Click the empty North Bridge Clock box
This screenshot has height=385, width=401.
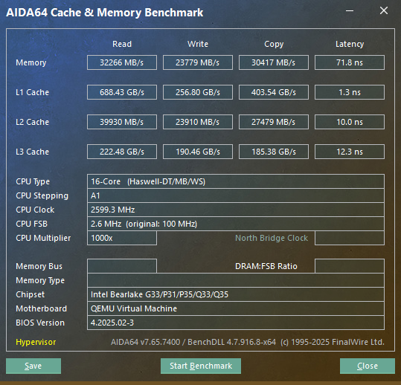click(x=350, y=238)
